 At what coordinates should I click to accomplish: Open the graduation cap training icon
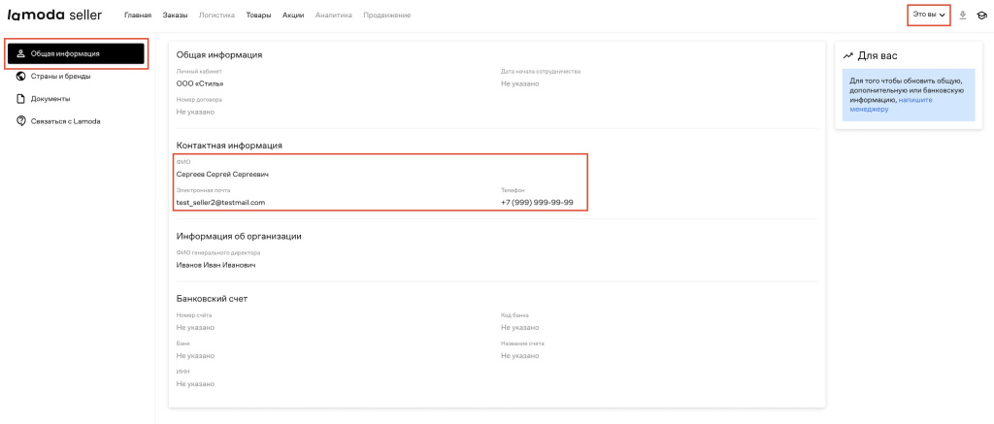click(981, 16)
